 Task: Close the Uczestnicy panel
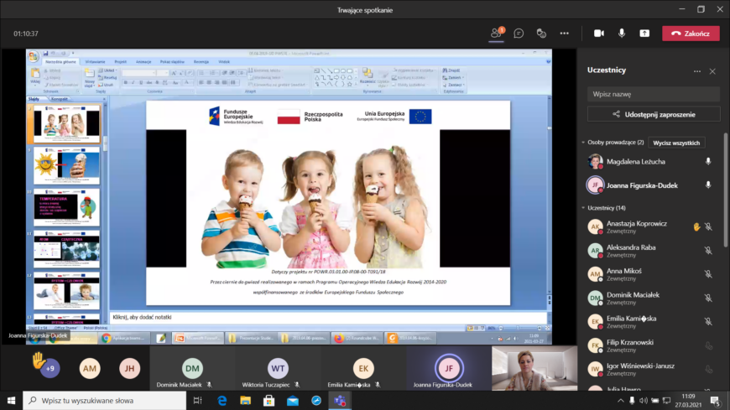[712, 71]
